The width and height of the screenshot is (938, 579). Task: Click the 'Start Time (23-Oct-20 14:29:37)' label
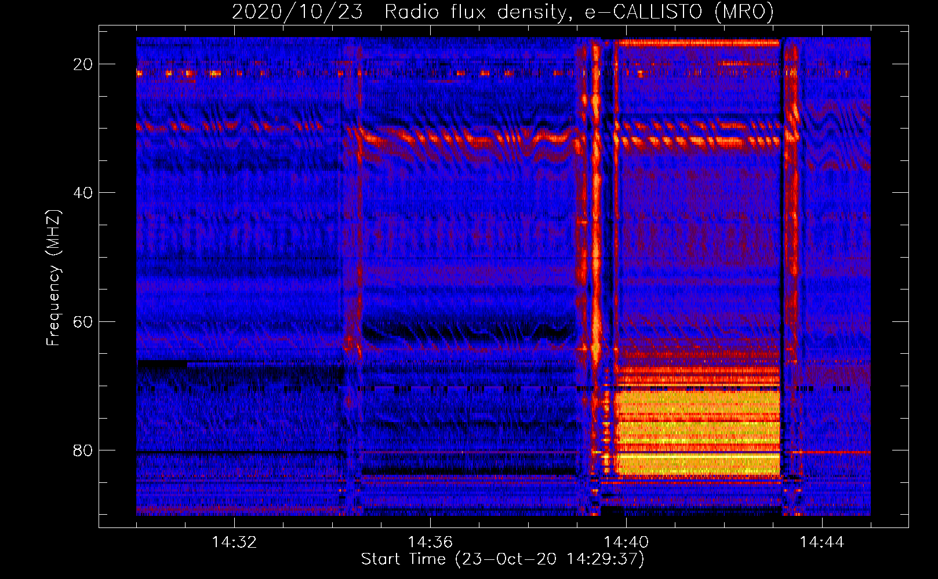pos(503,559)
